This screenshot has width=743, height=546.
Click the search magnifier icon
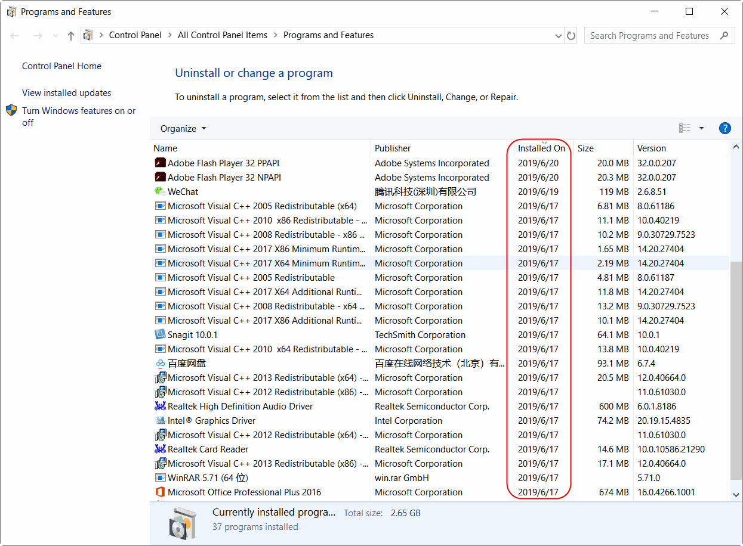click(x=724, y=35)
